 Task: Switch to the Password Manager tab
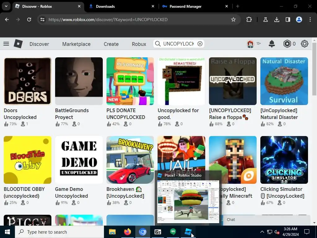click(196, 6)
